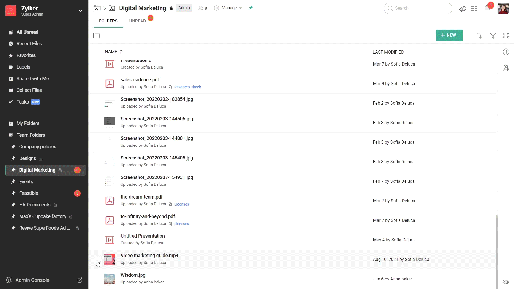Screen dimensions: 514x289
Task: Toggle the NAME column sort arrow
Action: (x=121, y=52)
